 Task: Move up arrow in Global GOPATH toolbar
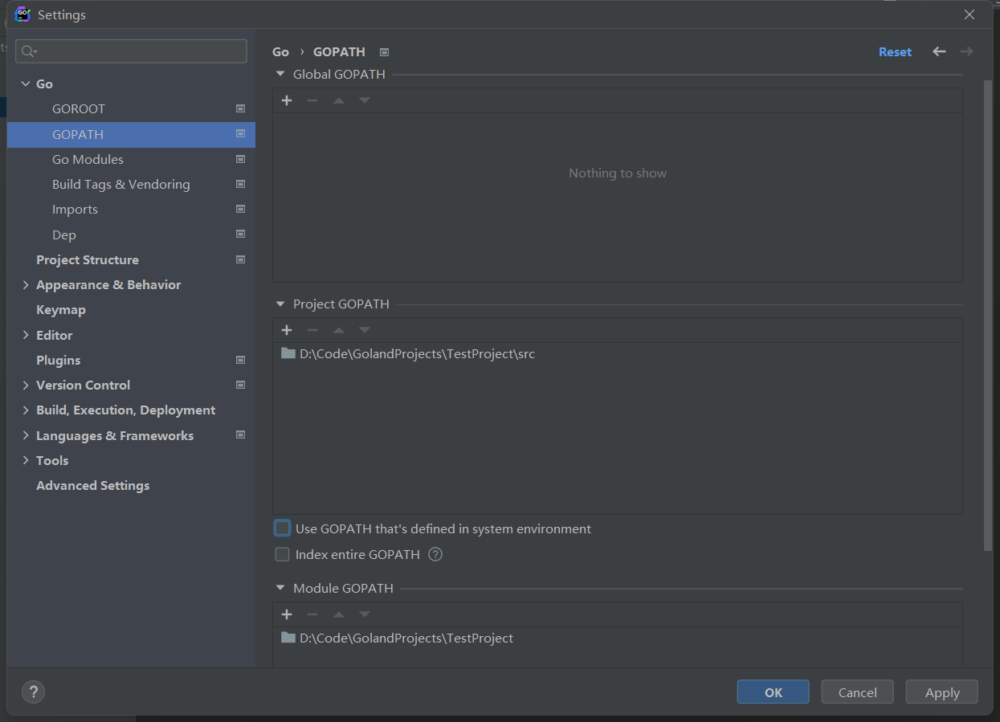(x=339, y=100)
